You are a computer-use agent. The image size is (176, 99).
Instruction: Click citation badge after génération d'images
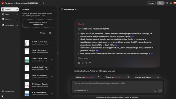[97, 51]
